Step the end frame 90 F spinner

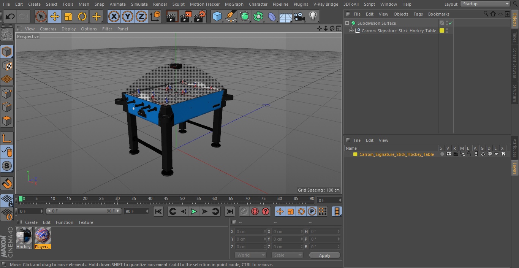(148, 211)
